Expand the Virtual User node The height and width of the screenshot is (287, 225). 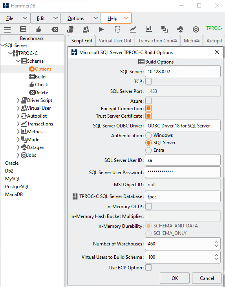[18, 108]
